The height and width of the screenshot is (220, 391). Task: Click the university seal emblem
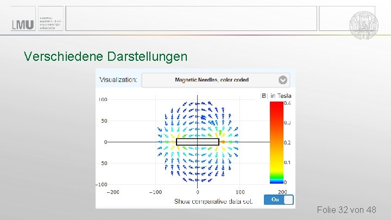point(364,25)
